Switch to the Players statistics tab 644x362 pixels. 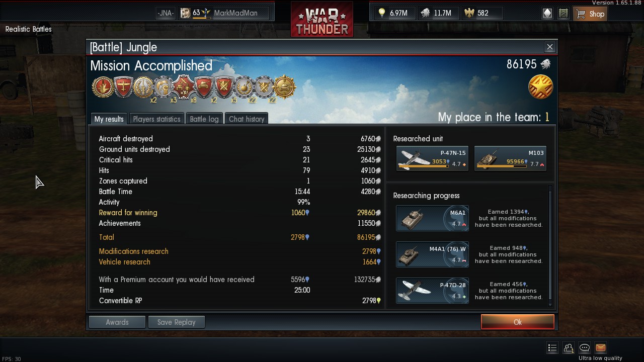[x=156, y=119]
